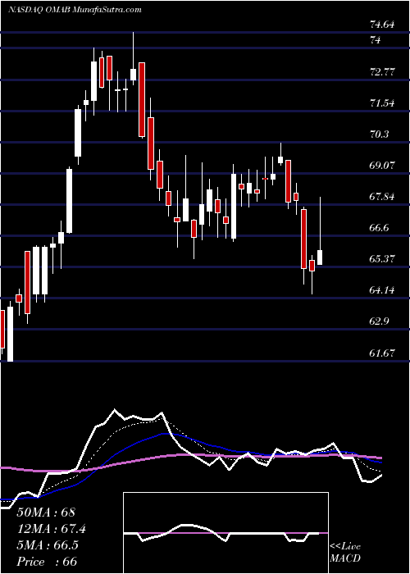
Task: Click the 74.64 price axis label
Action: [382, 25]
